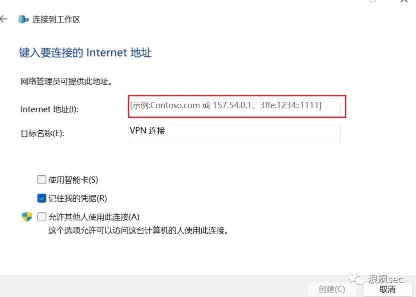
Task: Click the 连接到工作区 window title text
Action: tap(56, 19)
